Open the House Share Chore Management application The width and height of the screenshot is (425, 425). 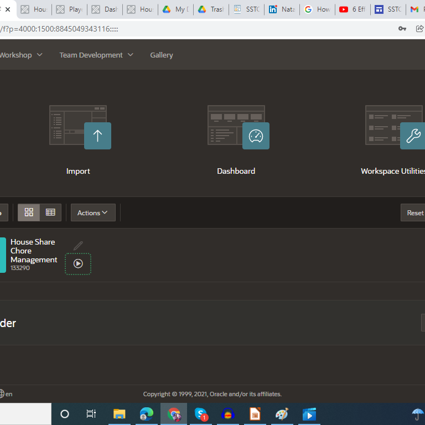pyautogui.click(x=33, y=251)
